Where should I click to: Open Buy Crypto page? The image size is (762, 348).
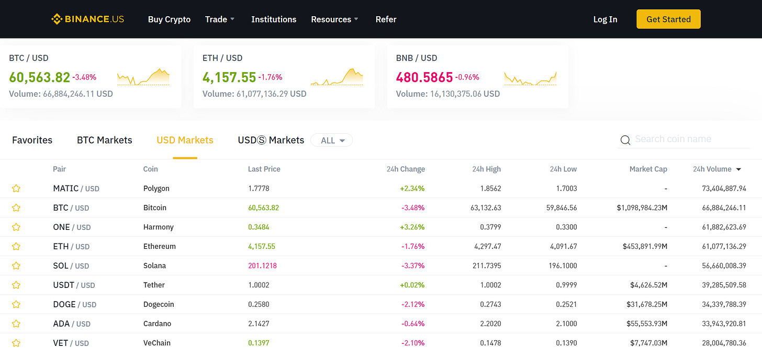pyautogui.click(x=169, y=19)
